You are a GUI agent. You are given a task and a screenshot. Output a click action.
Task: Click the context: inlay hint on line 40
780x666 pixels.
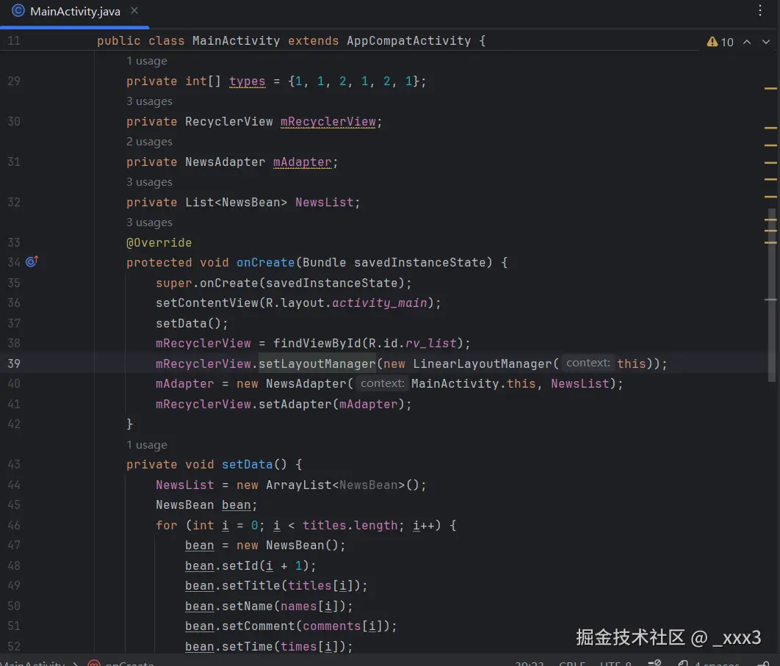pyautogui.click(x=382, y=383)
